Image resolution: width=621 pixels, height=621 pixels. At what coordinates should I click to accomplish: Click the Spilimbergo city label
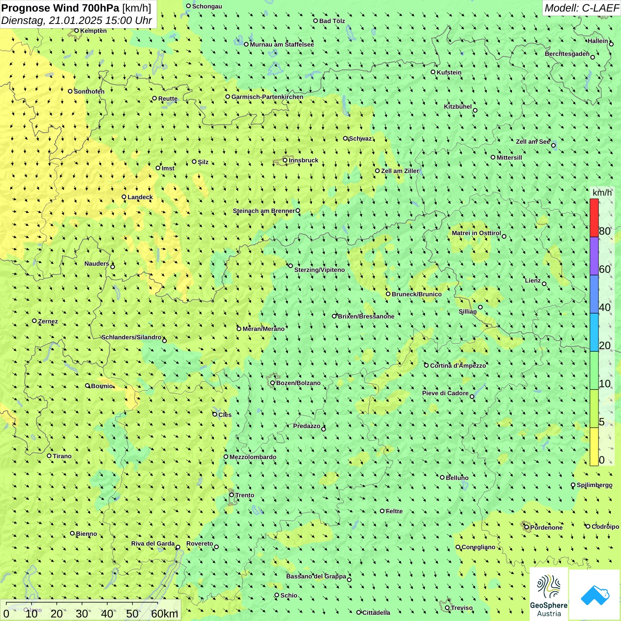pos(594,485)
